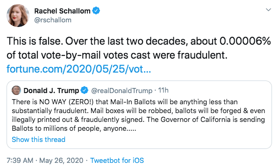279x168 pixels.
Task: Open the fortune.com article link
Action: 79,69
